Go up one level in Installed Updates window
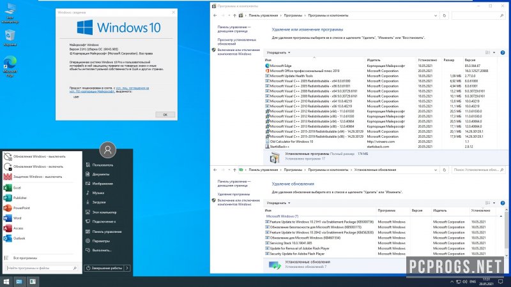511x287 pixels. (x=234, y=170)
